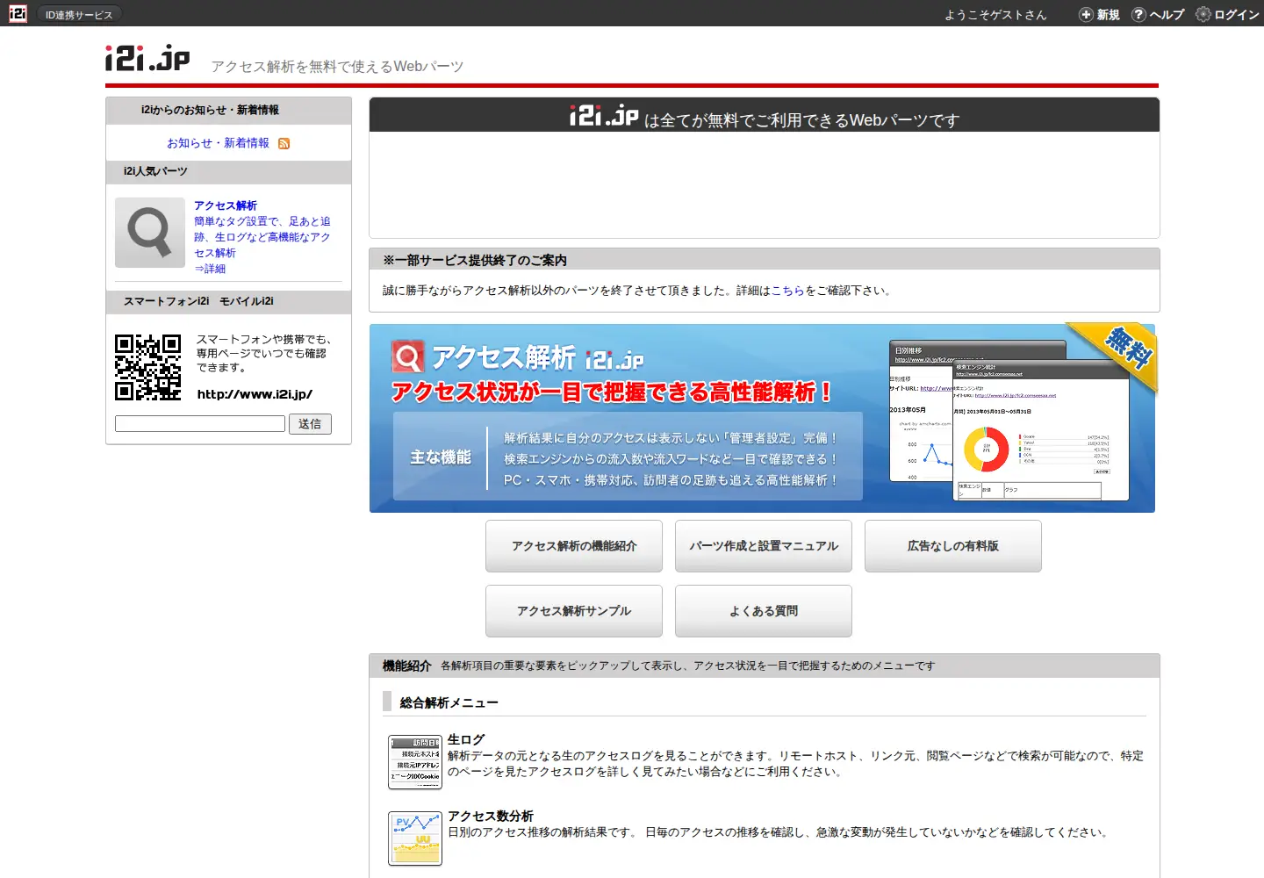Open パーツ作成と設置マニュアル button
Viewport: 1264px width, 878px height.
[764, 546]
